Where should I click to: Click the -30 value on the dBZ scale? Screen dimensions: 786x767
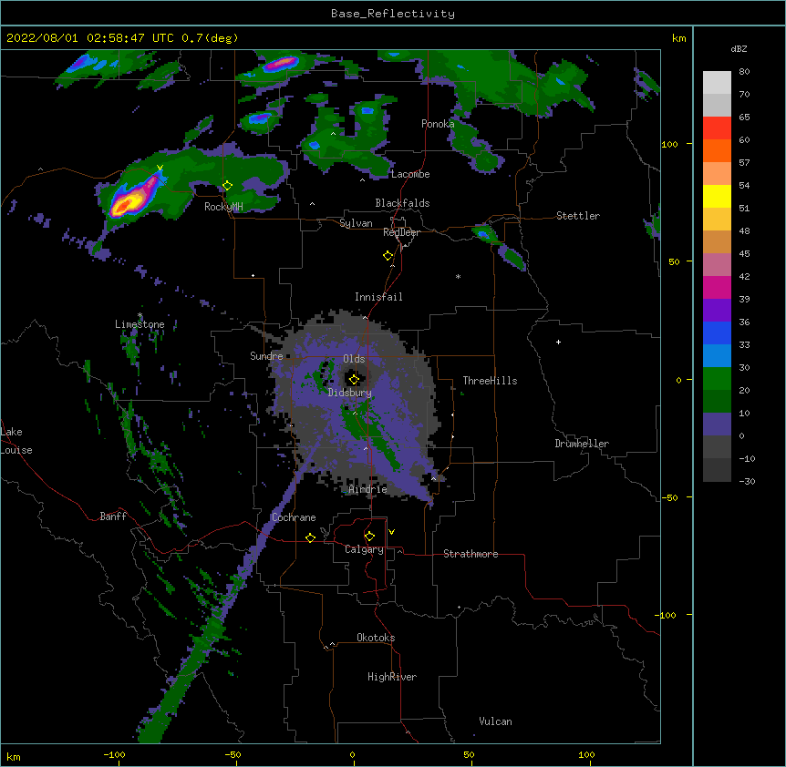747,482
